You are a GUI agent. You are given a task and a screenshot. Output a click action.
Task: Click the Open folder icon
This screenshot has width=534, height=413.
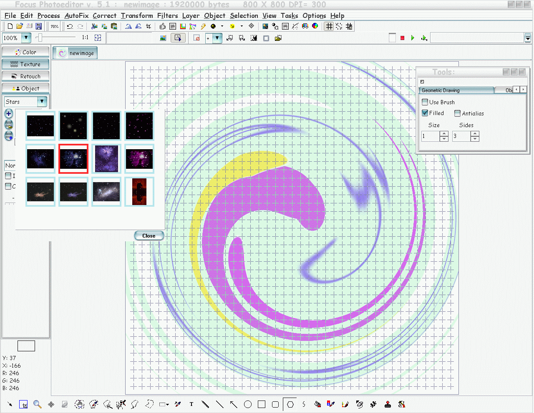pos(19,26)
